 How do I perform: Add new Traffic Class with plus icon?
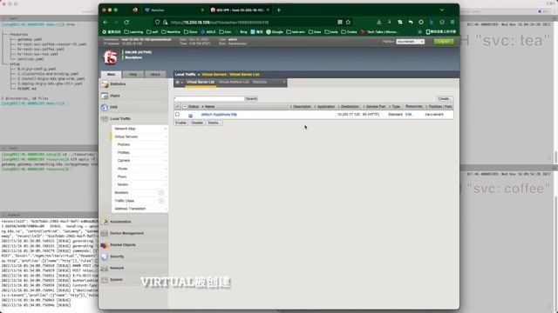click(x=161, y=201)
